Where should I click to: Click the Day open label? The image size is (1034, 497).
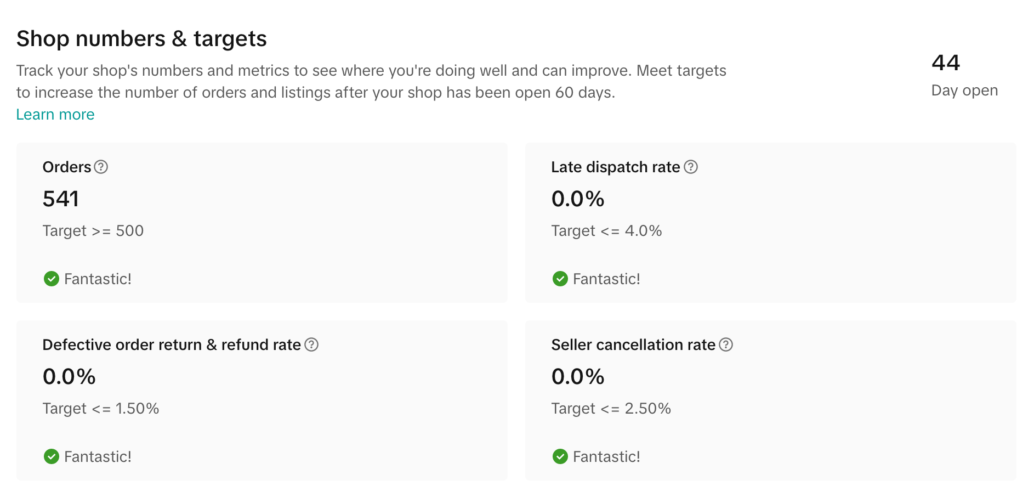[x=964, y=91]
